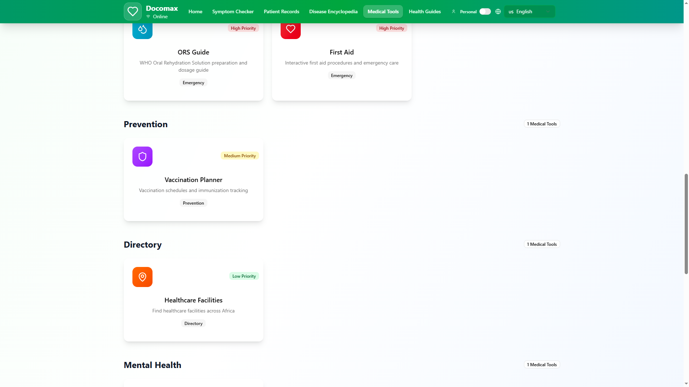689x387 pixels.
Task: Click the Medium Priority badge
Action: click(x=240, y=156)
